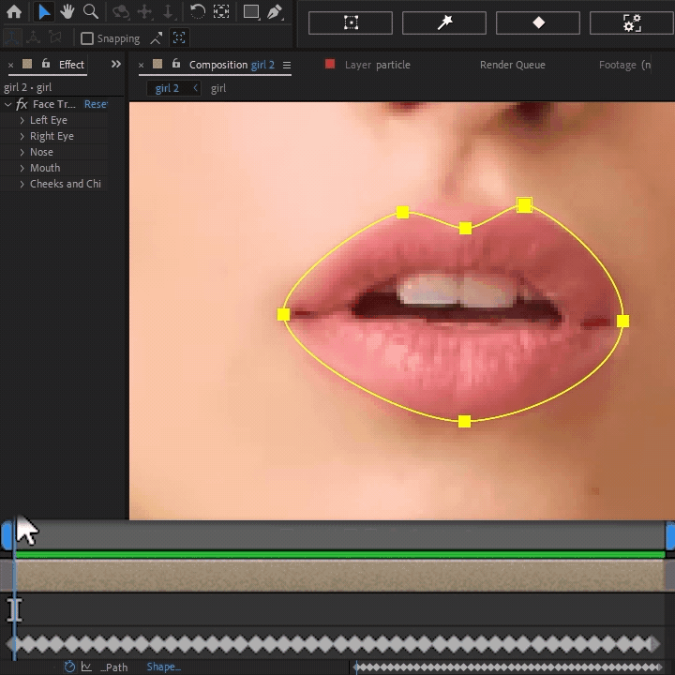The width and height of the screenshot is (675, 675).
Task: Switch to the Render Queue tab
Action: point(512,65)
